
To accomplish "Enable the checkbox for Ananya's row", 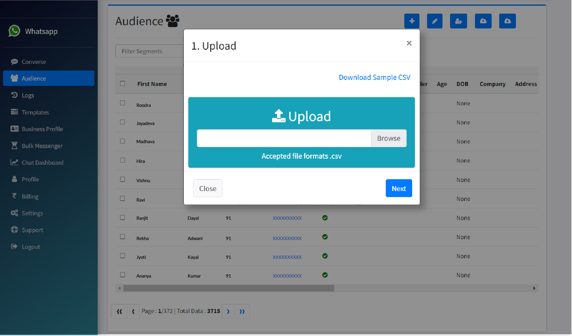I will click(x=123, y=275).
